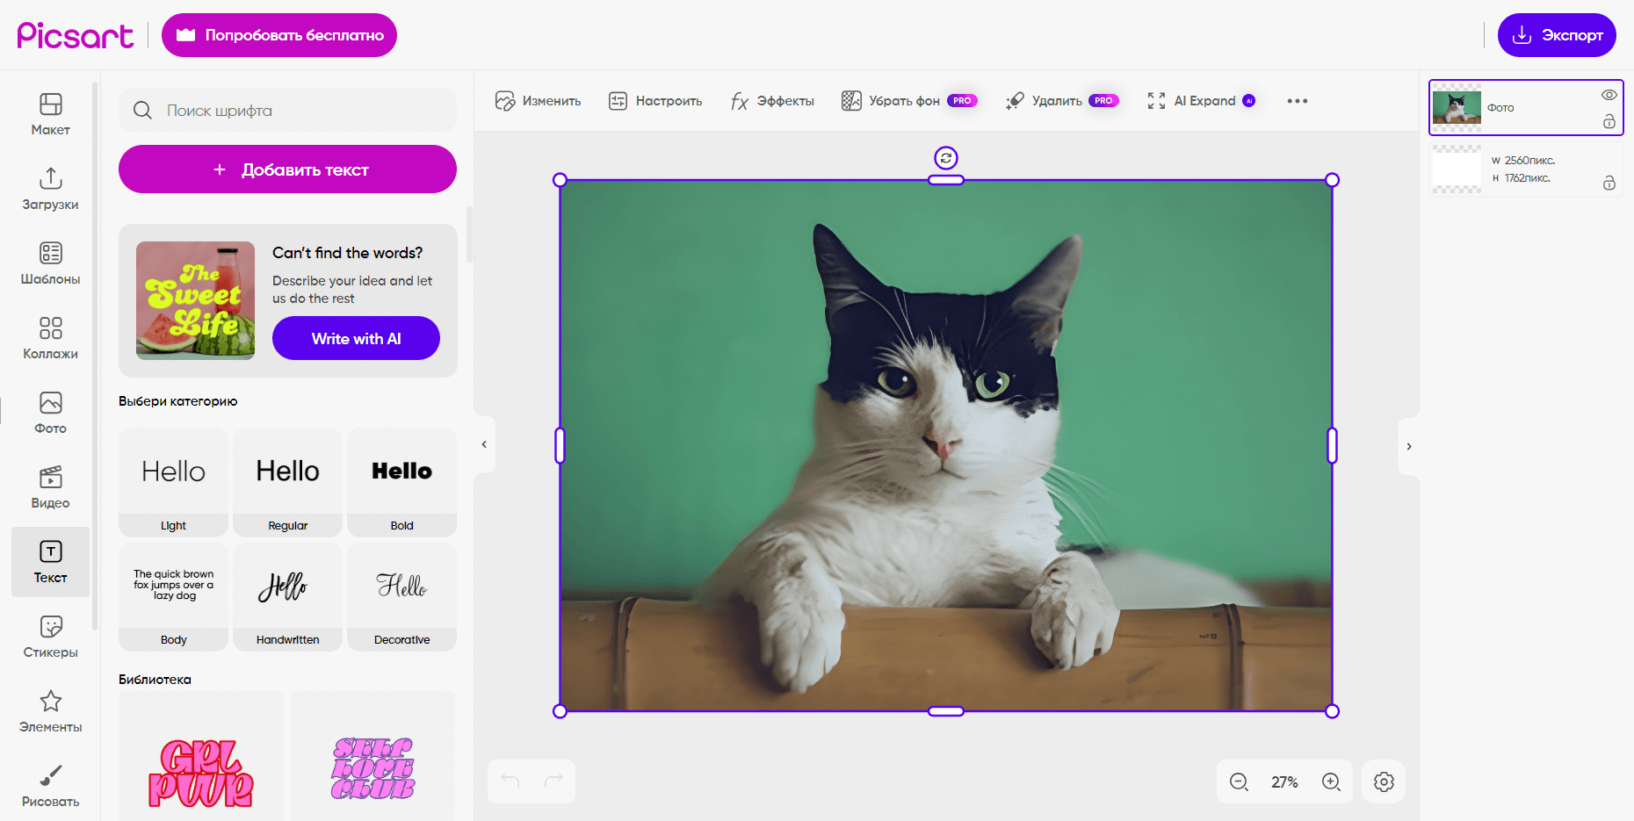Toggle lock on the Фото layer
The height and width of the screenshot is (821, 1634).
1609,121
